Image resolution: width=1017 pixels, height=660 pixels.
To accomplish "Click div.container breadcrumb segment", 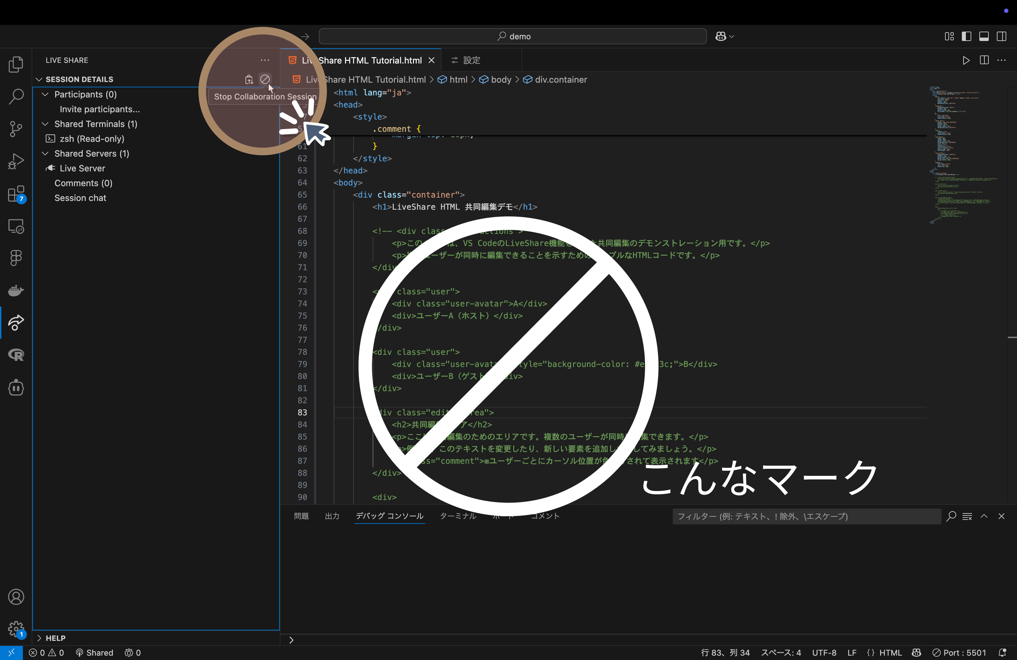I will pos(555,80).
